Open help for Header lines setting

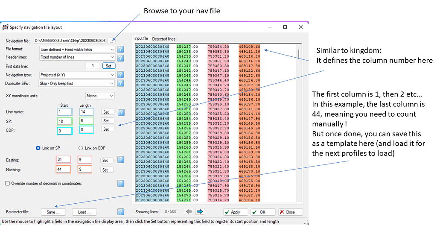tap(121, 57)
